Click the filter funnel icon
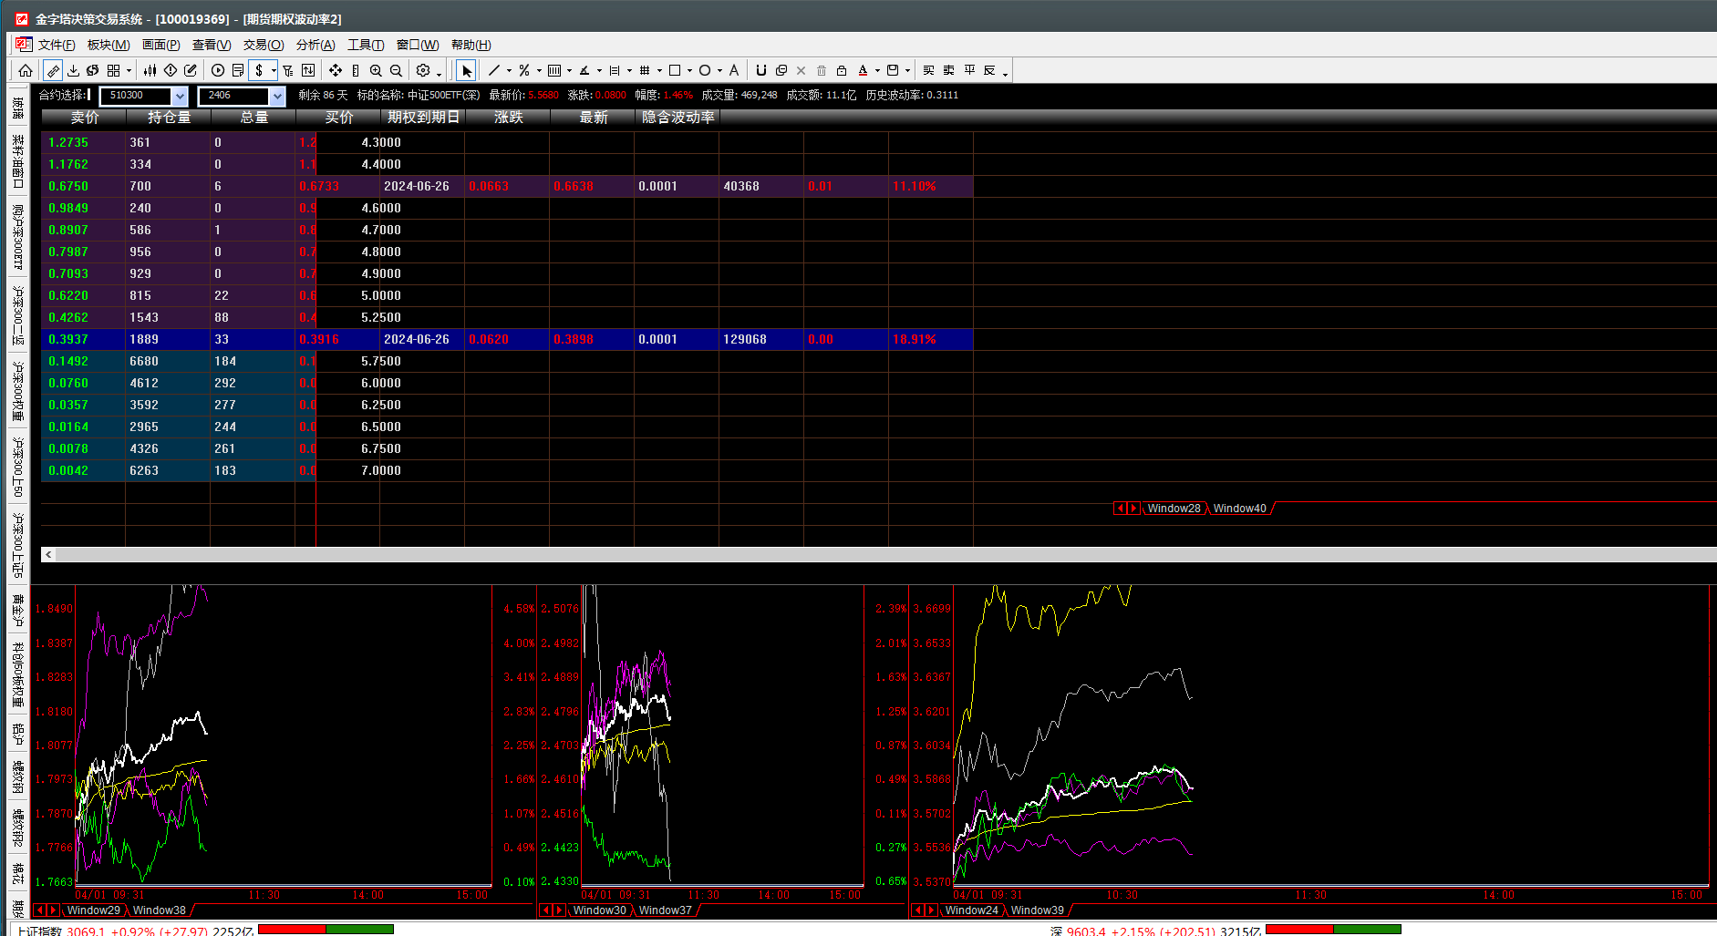 pos(288,70)
